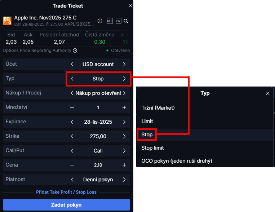Increase Cena with the plus button
The image size is (275, 212).
coord(124,165)
